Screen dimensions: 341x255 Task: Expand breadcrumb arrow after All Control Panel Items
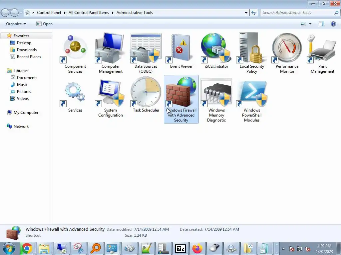click(x=113, y=13)
